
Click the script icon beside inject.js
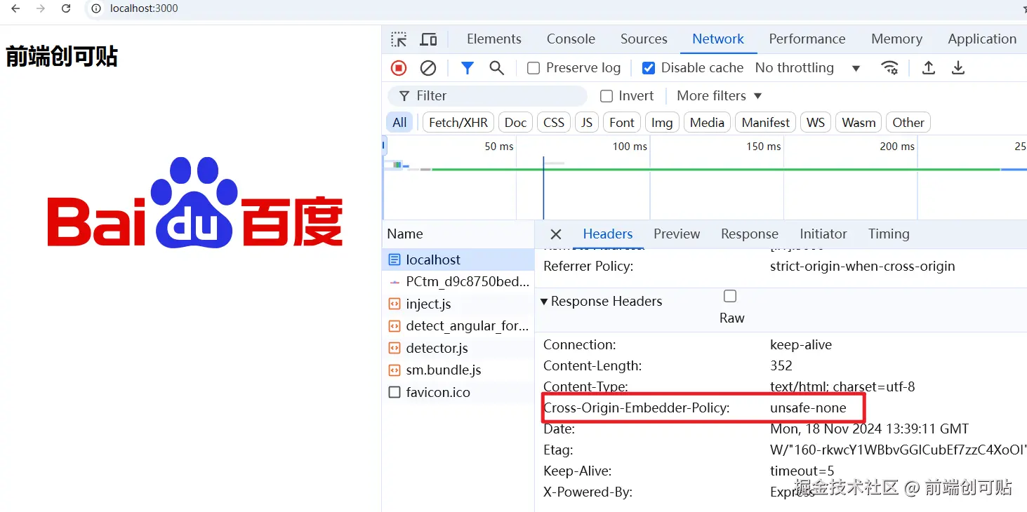point(395,304)
